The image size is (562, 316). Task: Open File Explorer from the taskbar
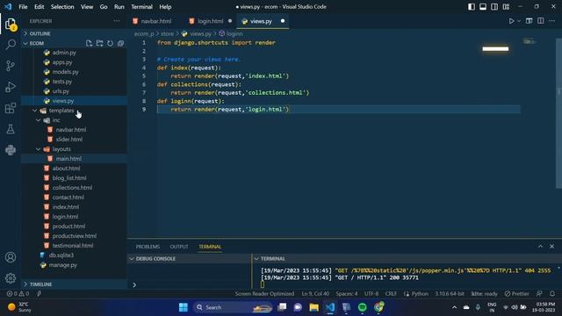314,307
